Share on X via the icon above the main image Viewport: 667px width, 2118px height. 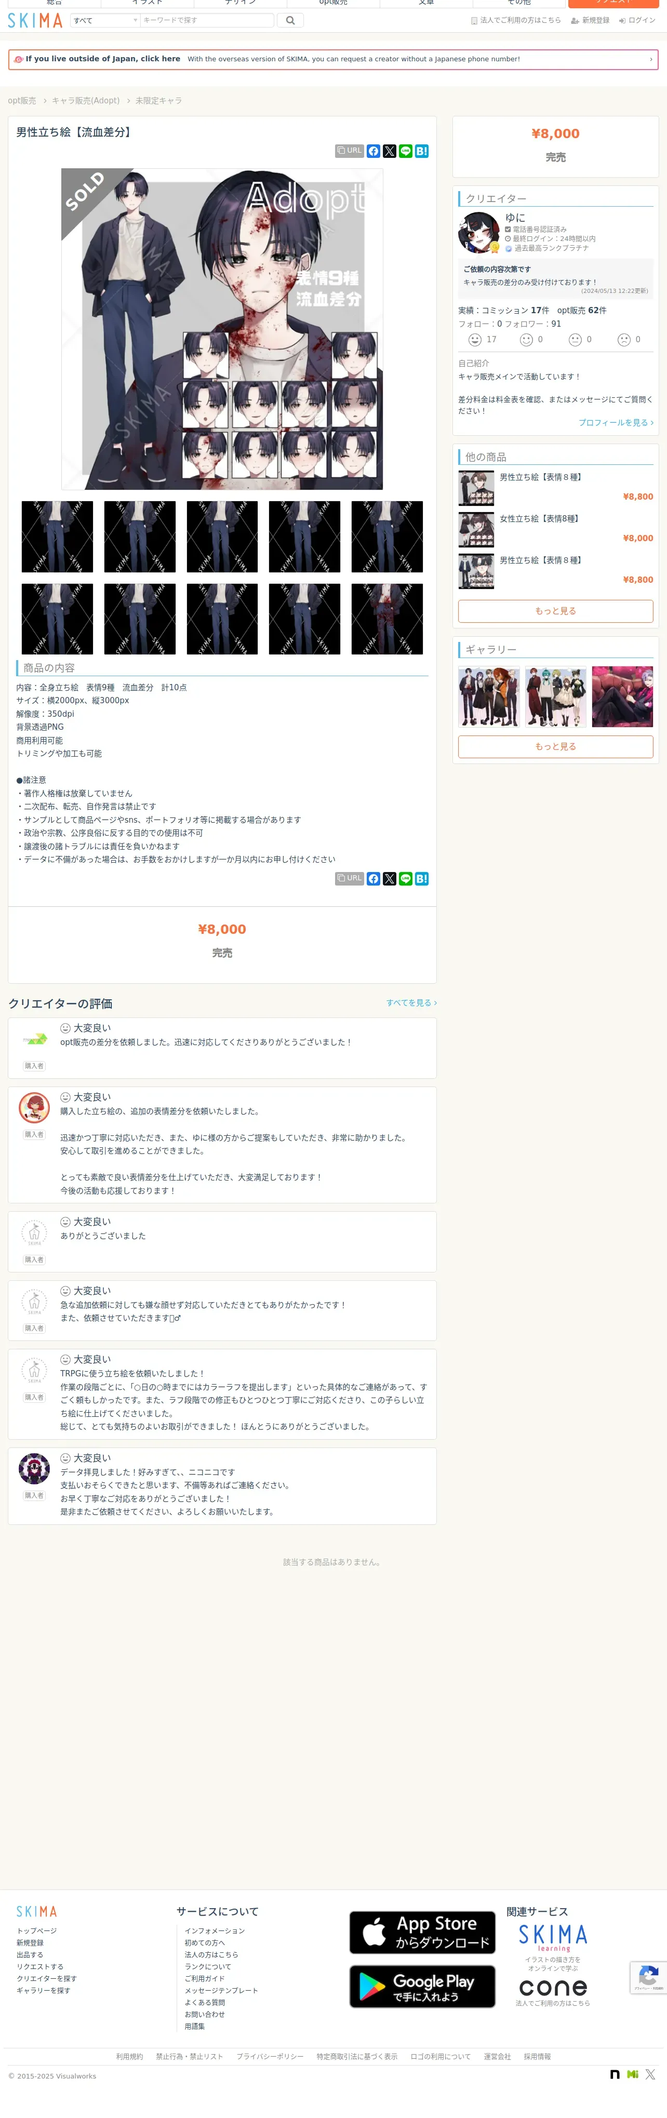point(390,151)
